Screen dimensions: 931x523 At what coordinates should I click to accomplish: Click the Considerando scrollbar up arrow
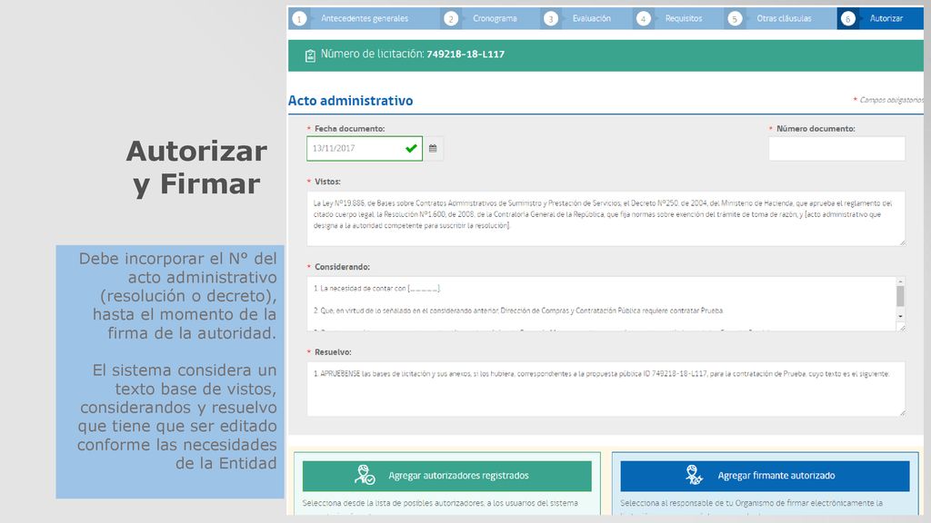(x=900, y=281)
